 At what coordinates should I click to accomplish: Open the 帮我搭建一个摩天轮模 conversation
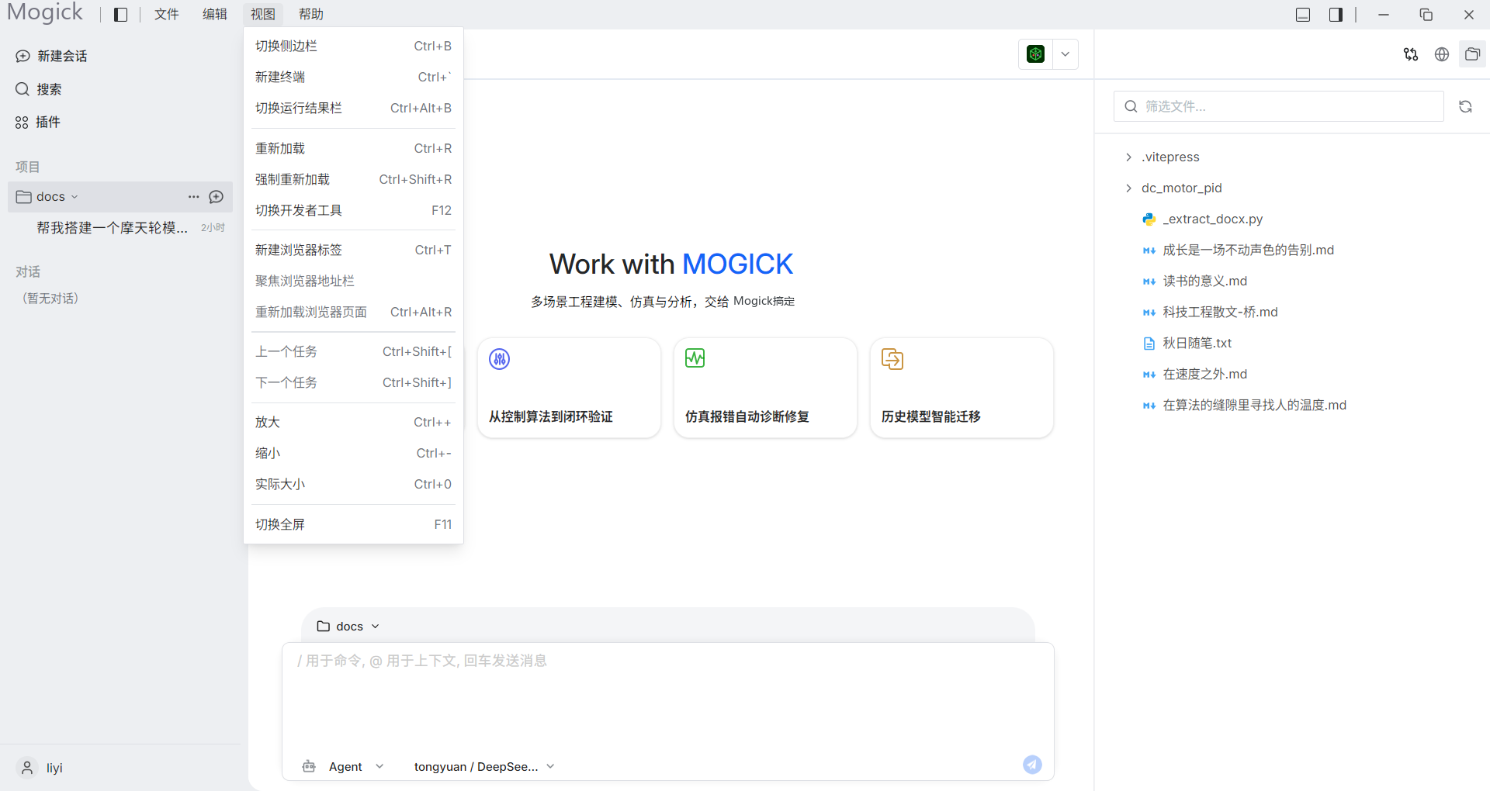pos(120,227)
